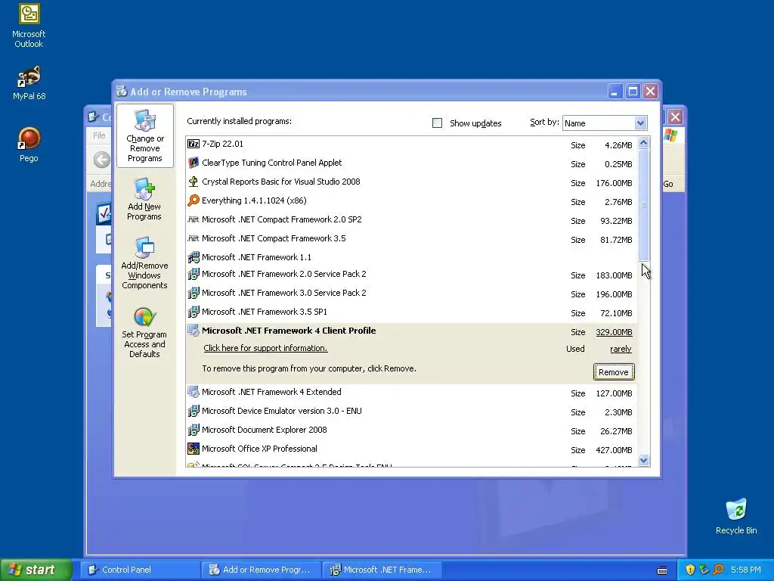Switch to Control Panel taskbar button

[x=140, y=570]
